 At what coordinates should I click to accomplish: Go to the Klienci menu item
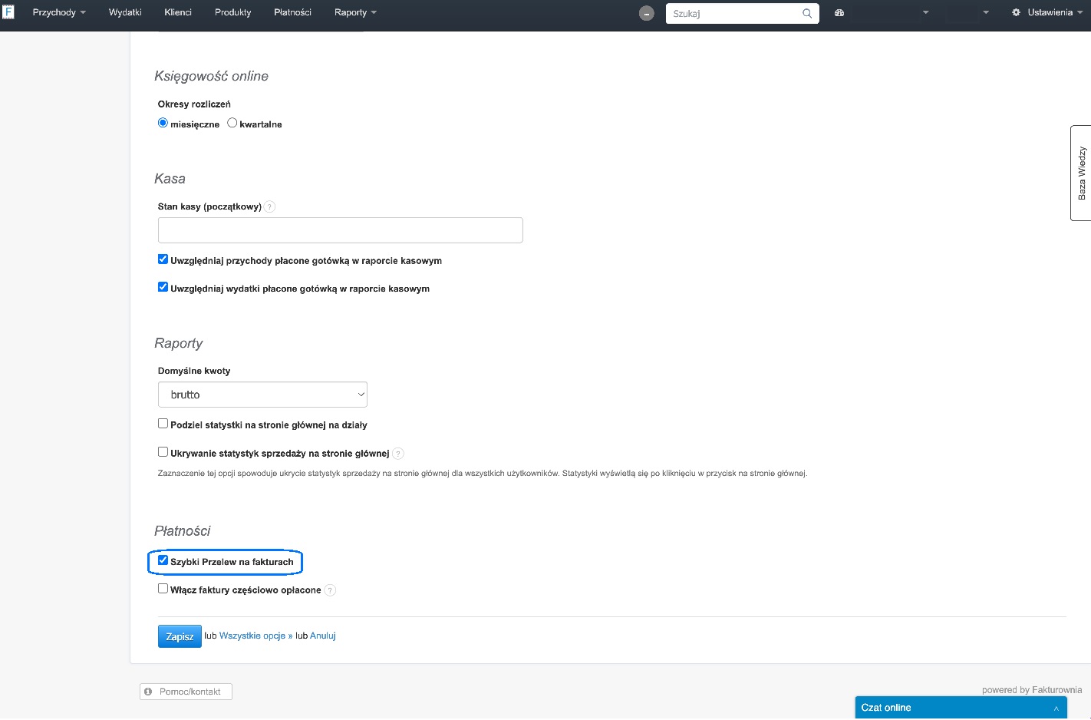pos(178,13)
